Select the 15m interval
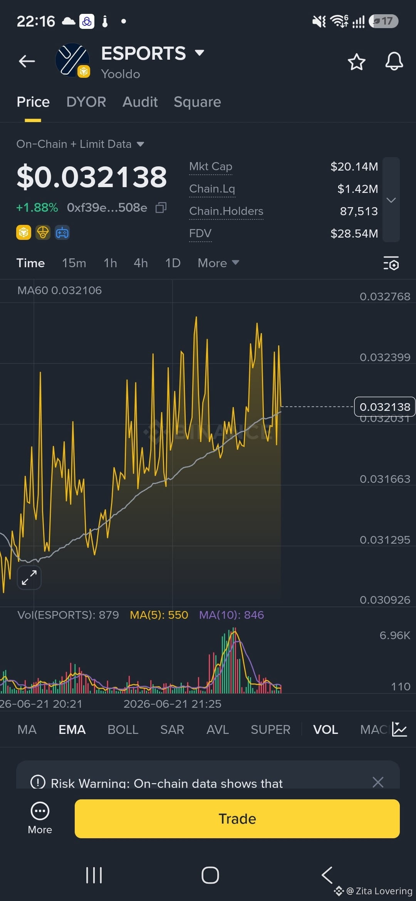Screen dimensions: 416x901 [x=74, y=263]
